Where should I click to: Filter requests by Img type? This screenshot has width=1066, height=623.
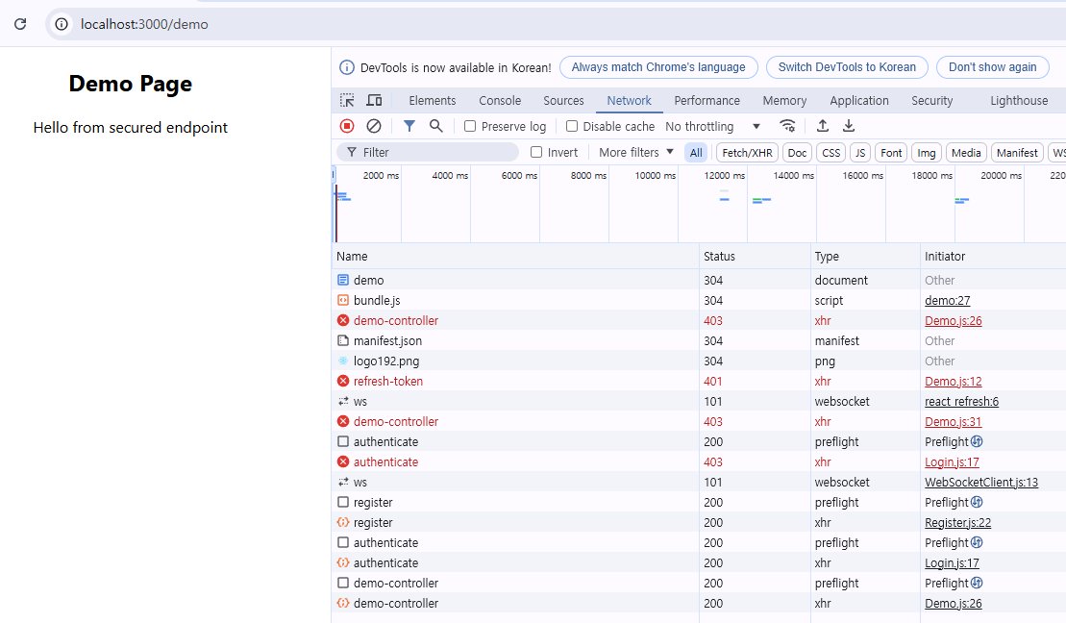[x=927, y=152]
